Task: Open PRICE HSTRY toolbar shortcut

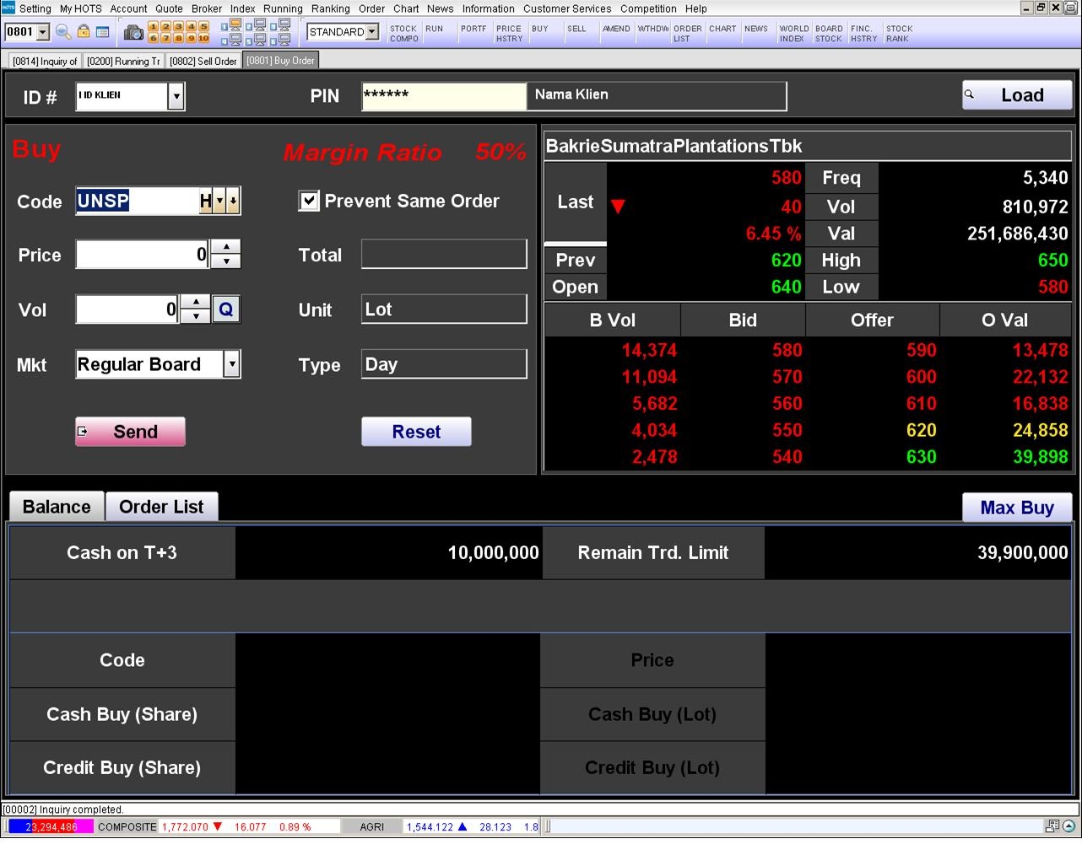Action: point(509,34)
